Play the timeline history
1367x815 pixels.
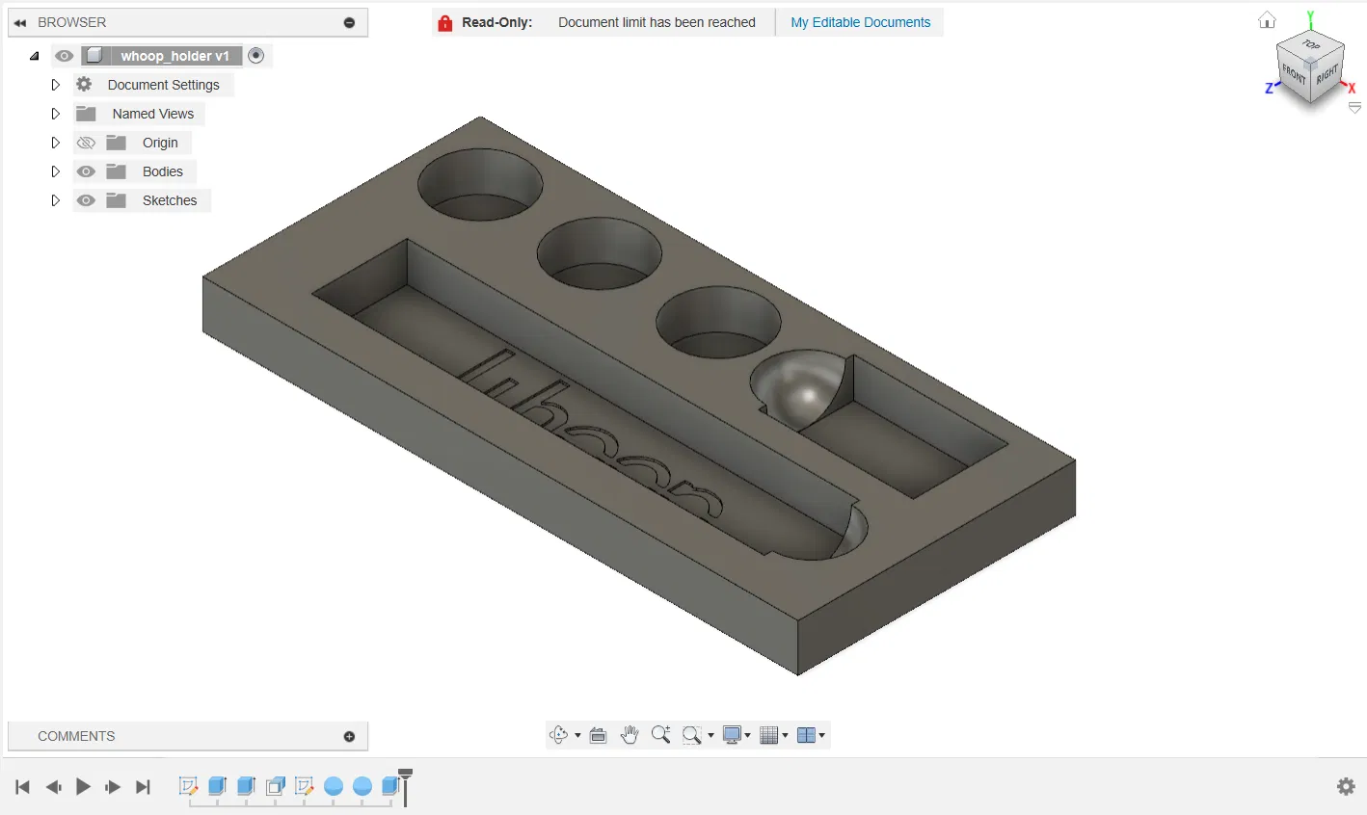(x=83, y=787)
